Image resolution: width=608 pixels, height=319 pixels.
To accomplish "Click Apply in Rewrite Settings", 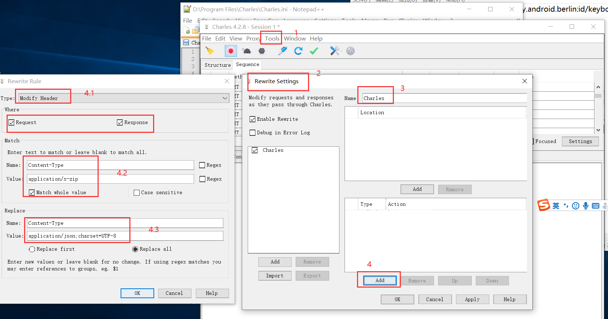I will click(472, 299).
